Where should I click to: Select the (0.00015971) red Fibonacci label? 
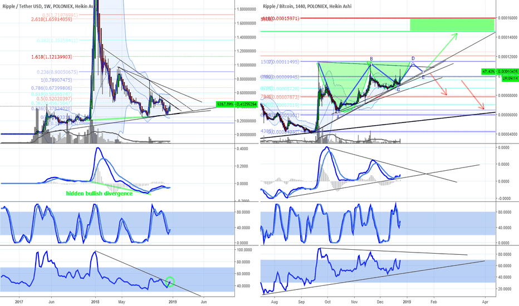[280, 19]
